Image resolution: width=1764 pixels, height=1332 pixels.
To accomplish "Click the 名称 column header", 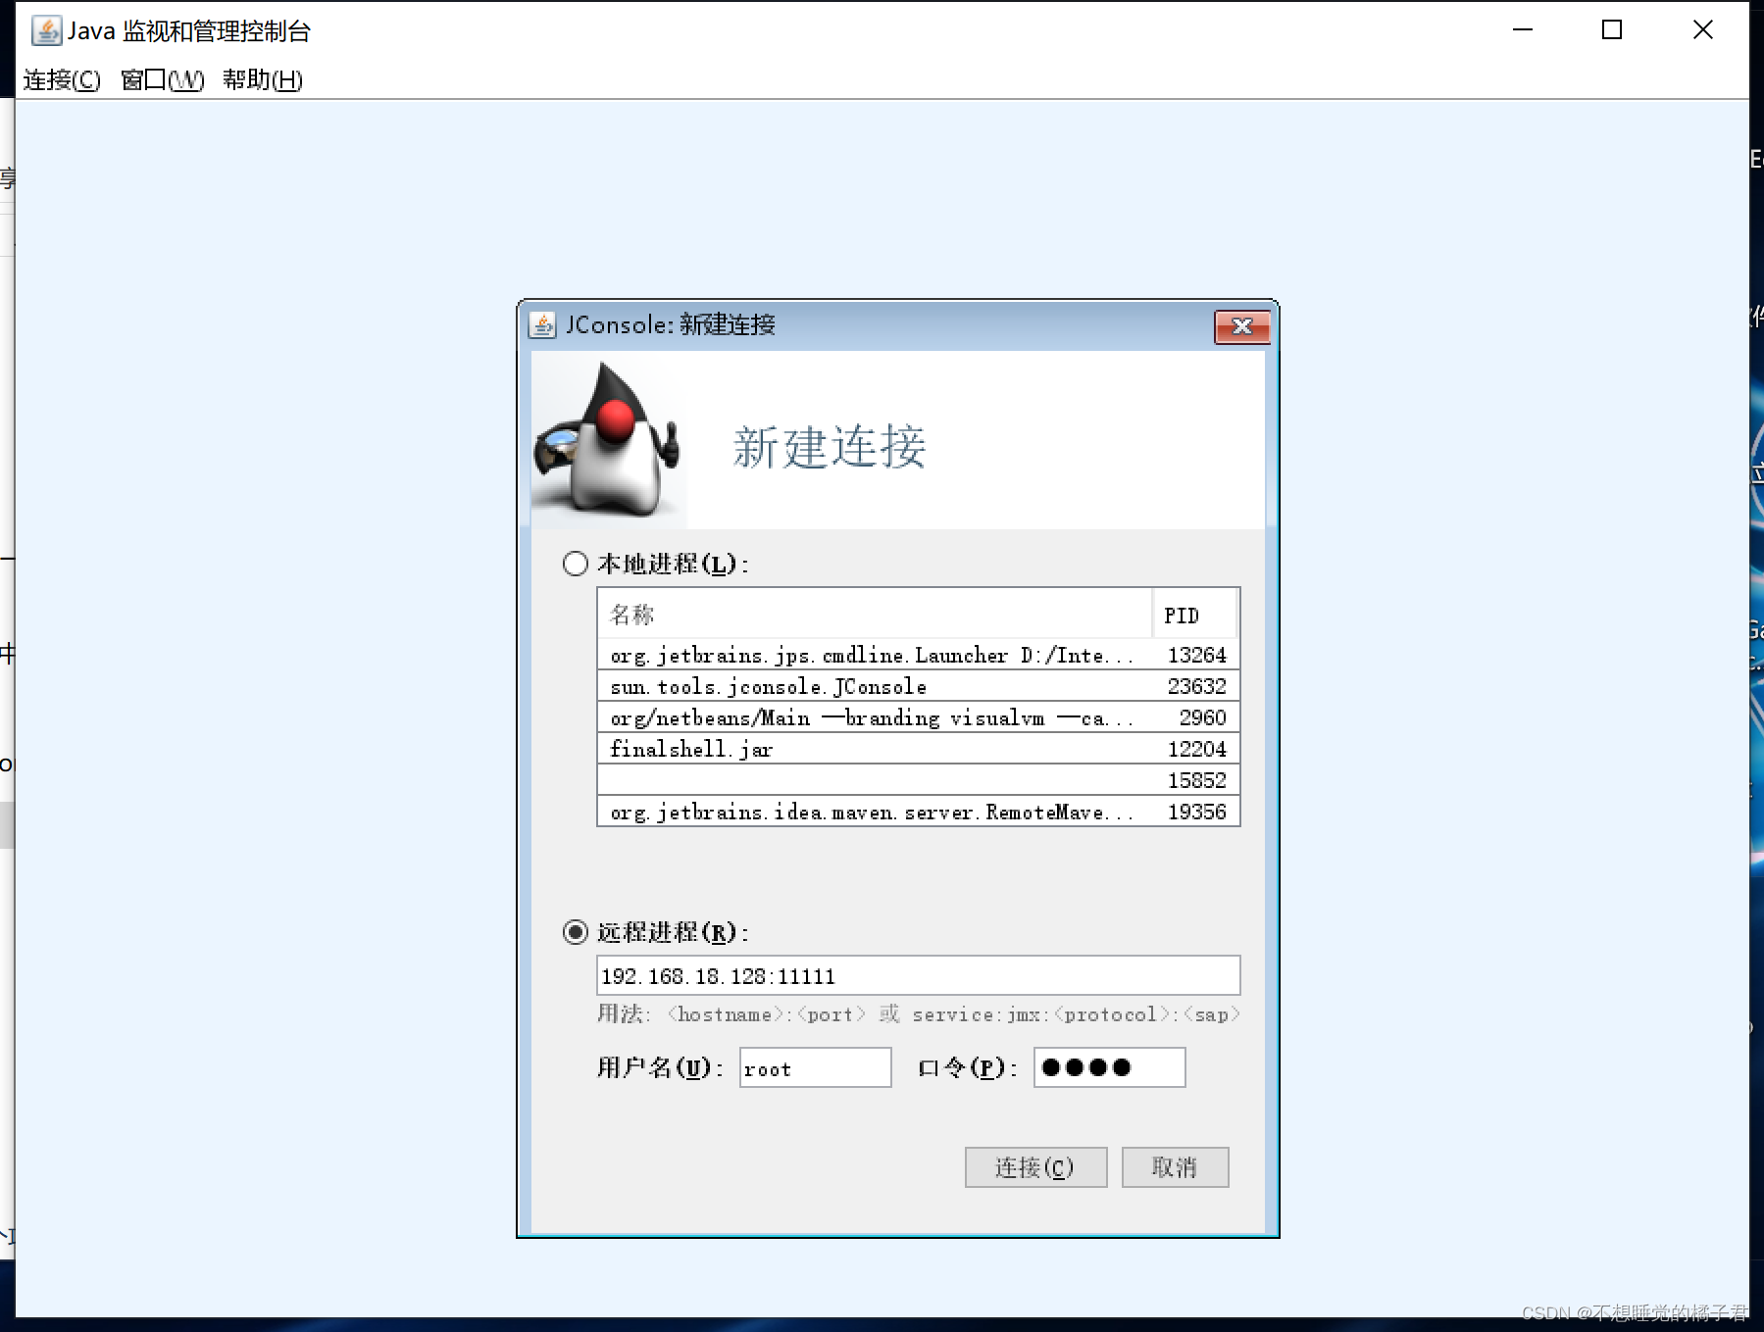I will [x=875, y=615].
